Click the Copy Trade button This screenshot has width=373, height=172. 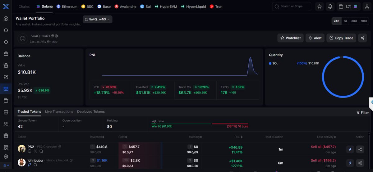pos(341,38)
